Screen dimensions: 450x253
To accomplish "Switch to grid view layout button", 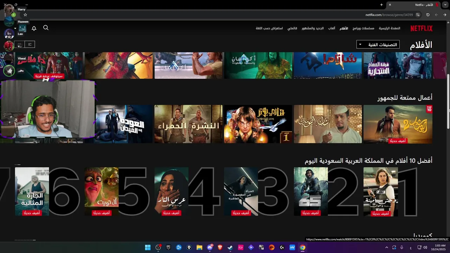I will (20, 44).
